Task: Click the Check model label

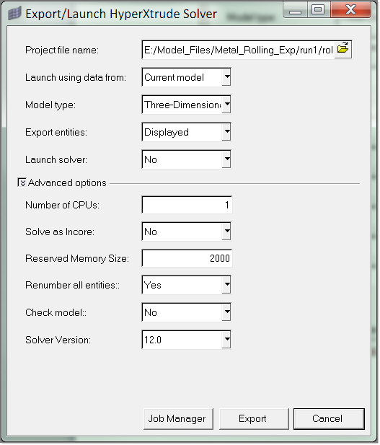Action: [x=56, y=312]
